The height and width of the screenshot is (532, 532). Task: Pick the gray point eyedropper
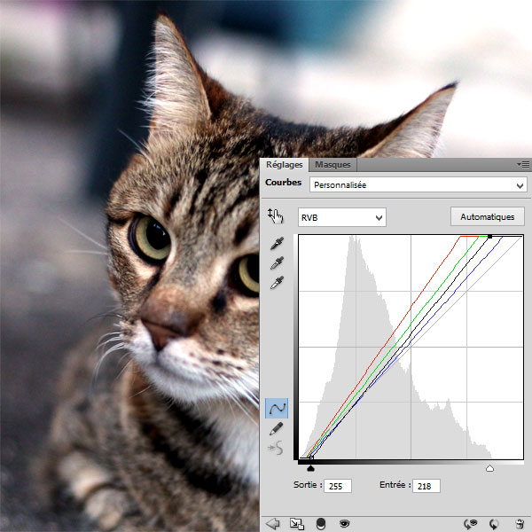(x=277, y=263)
